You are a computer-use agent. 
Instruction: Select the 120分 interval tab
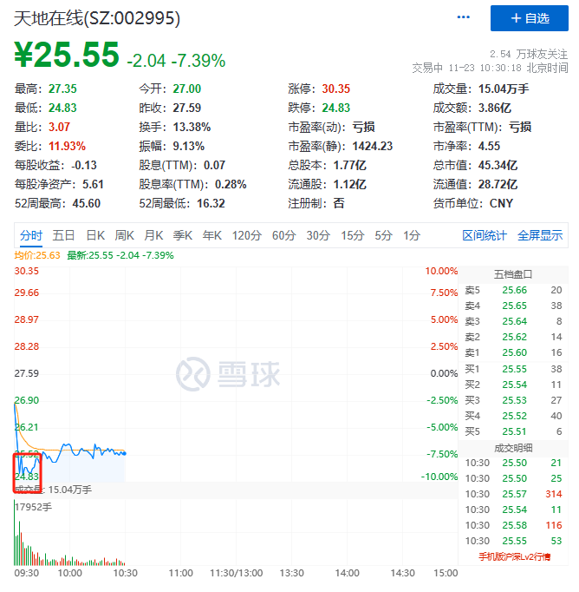click(247, 235)
